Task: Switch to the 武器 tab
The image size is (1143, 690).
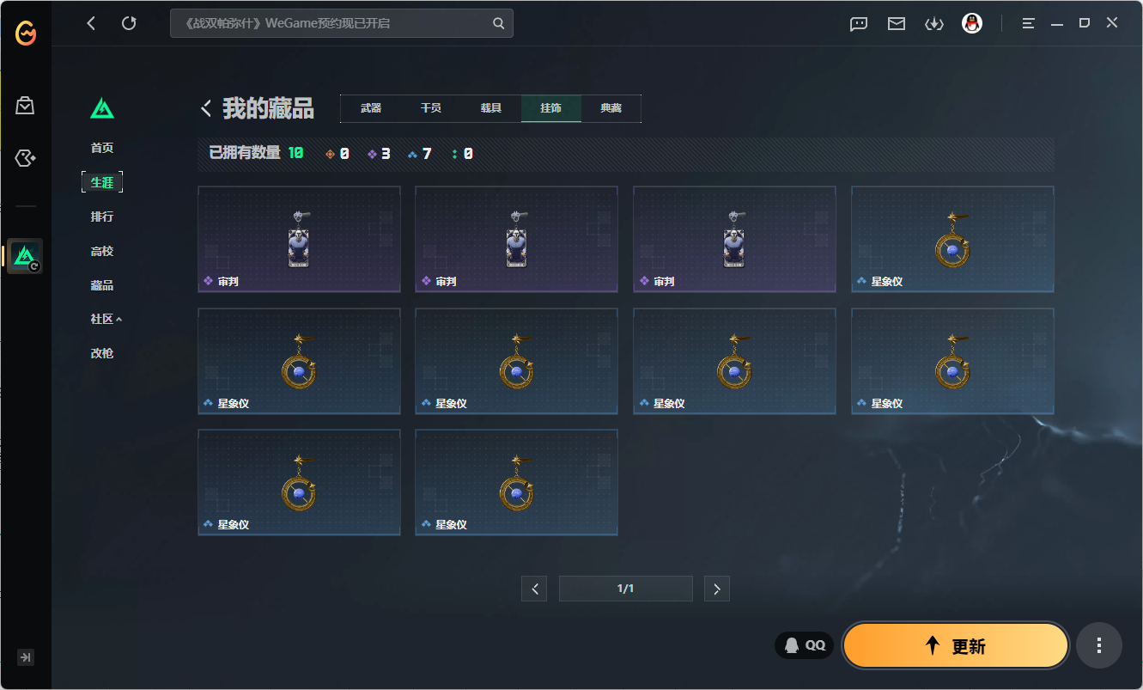Action: pyautogui.click(x=371, y=108)
